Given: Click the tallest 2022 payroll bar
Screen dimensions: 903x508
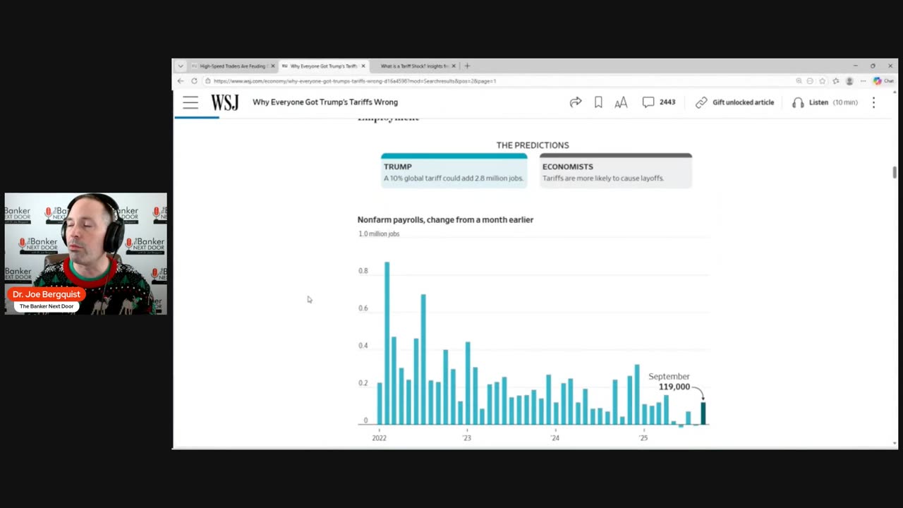Looking at the screenshot, I should pos(387,343).
